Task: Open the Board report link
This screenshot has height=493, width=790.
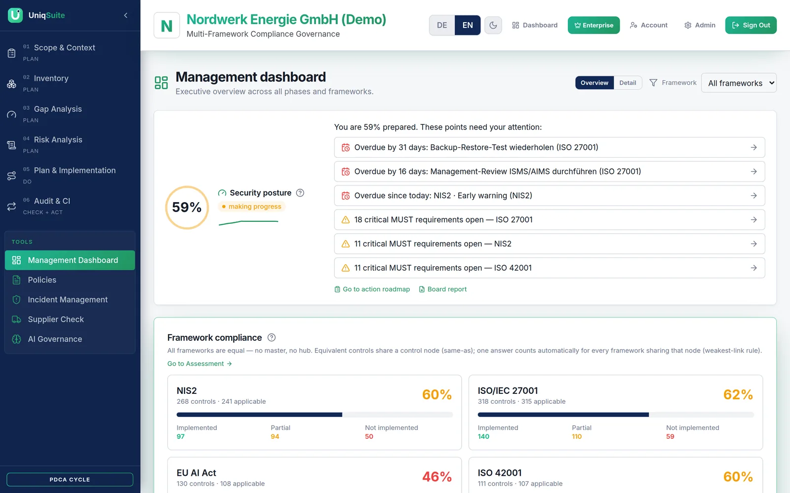Action: coord(443,289)
